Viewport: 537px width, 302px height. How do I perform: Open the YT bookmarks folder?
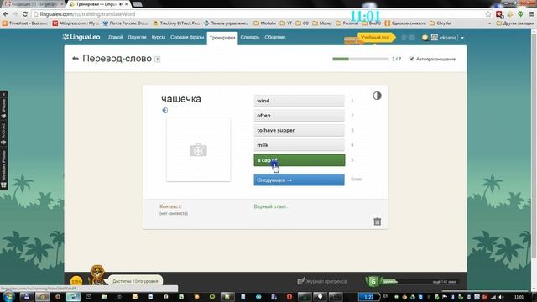coord(285,23)
